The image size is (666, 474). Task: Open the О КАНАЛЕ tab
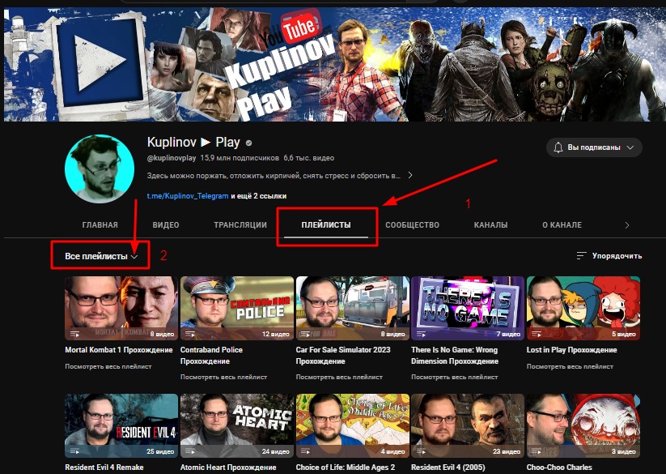pyautogui.click(x=562, y=225)
